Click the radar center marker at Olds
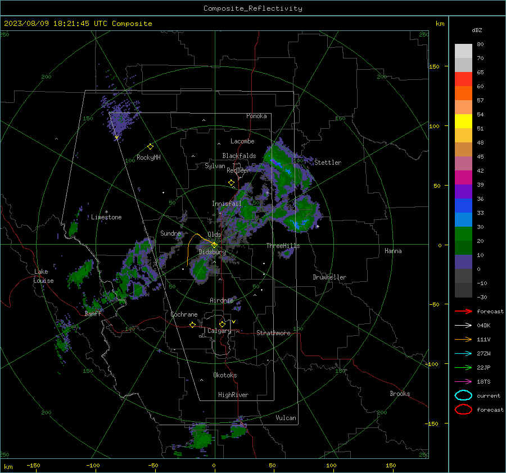 click(x=214, y=245)
